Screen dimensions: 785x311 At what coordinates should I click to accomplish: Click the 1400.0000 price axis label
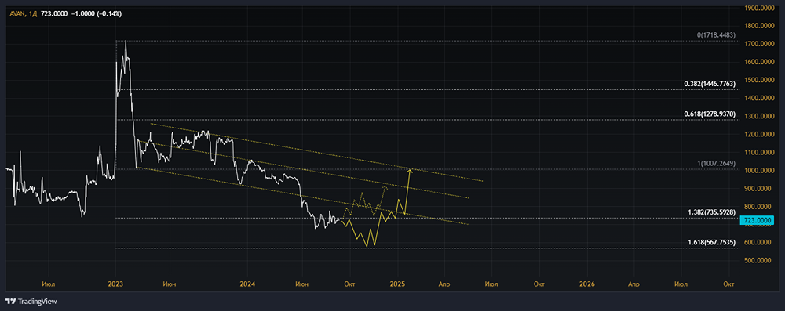(760, 99)
